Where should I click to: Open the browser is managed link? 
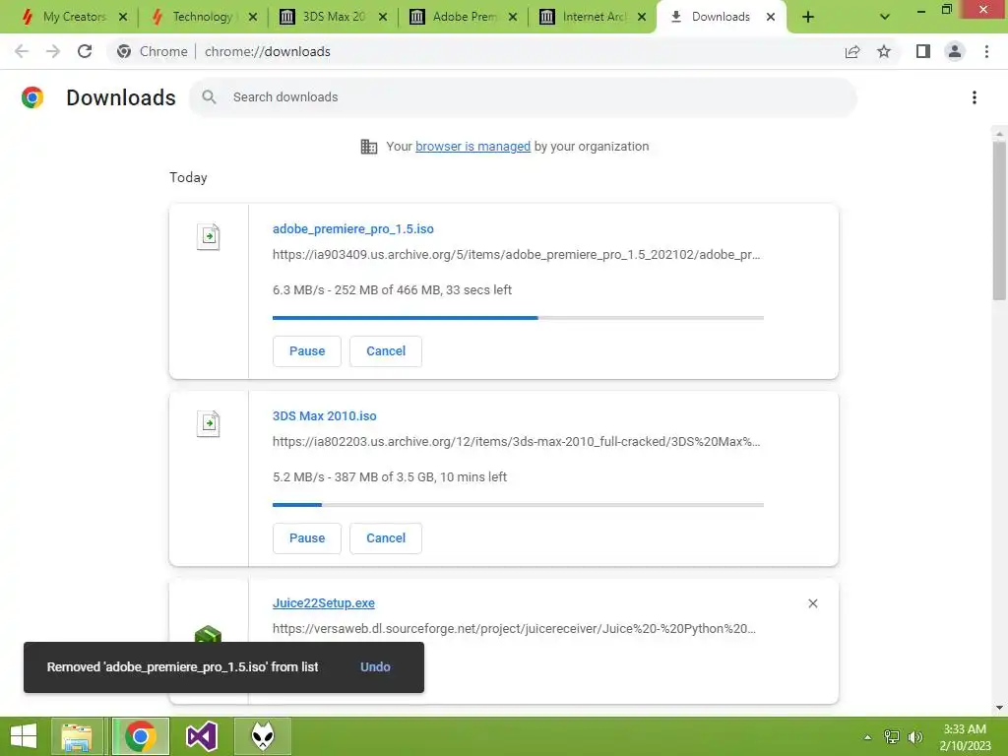coord(472,147)
